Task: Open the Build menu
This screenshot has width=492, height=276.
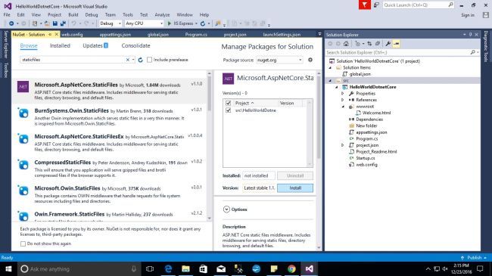Action: pyautogui.click(x=73, y=14)
